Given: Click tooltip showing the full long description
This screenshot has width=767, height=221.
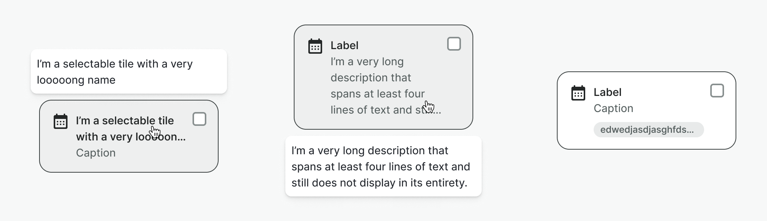Looking at the screenshot, I should pos(383,167).
